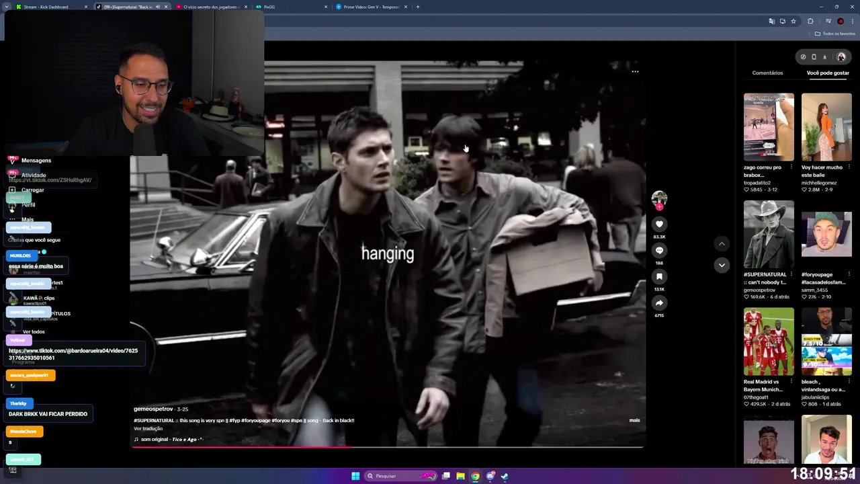Like the video with the heart icon
Image resolution: width=860 pixels, height=484 pixels.
coord(659,224)
